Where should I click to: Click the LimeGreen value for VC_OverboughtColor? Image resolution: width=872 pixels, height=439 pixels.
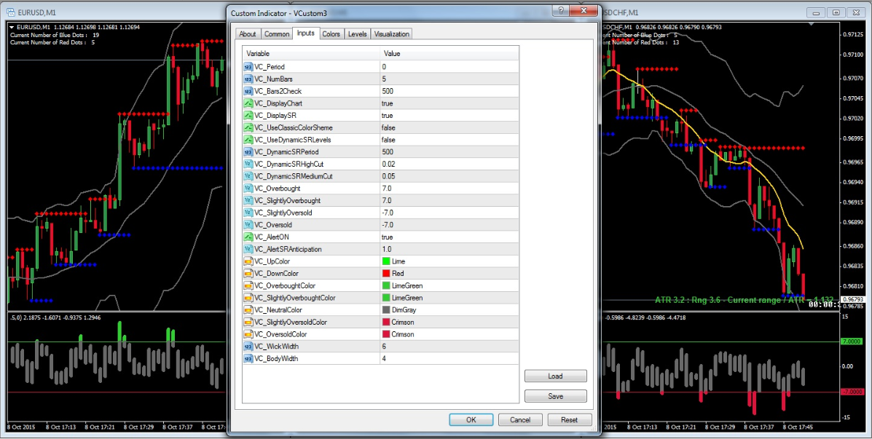407,285
